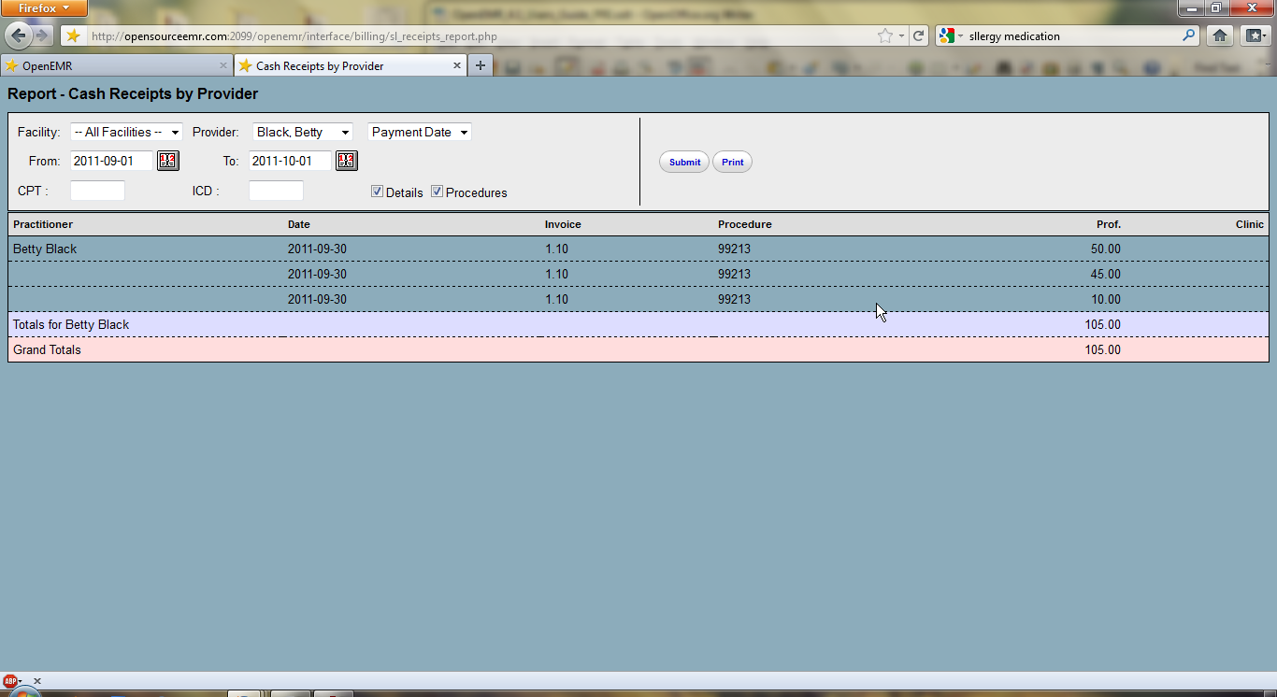
Task: Go to Firefox home page icon
Action: click(x=1219, y=36)
